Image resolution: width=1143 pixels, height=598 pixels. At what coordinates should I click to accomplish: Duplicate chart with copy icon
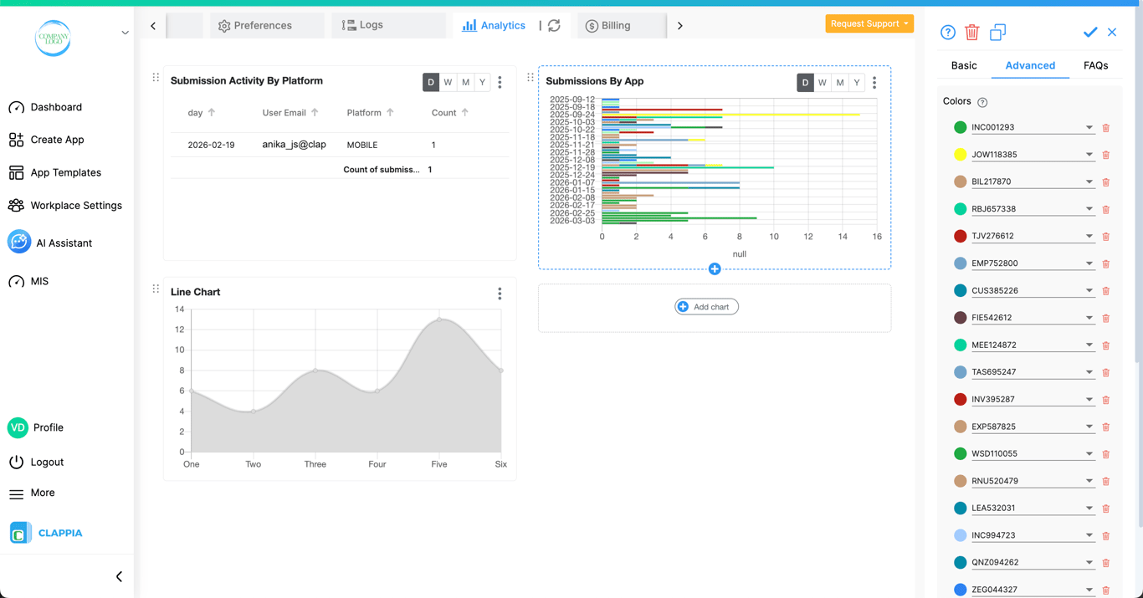click(x=997, y=33)
